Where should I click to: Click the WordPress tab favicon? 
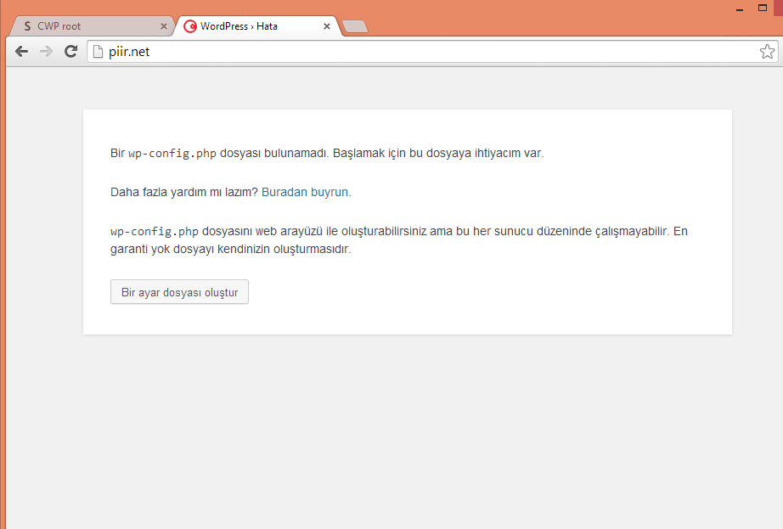point(189,26)
